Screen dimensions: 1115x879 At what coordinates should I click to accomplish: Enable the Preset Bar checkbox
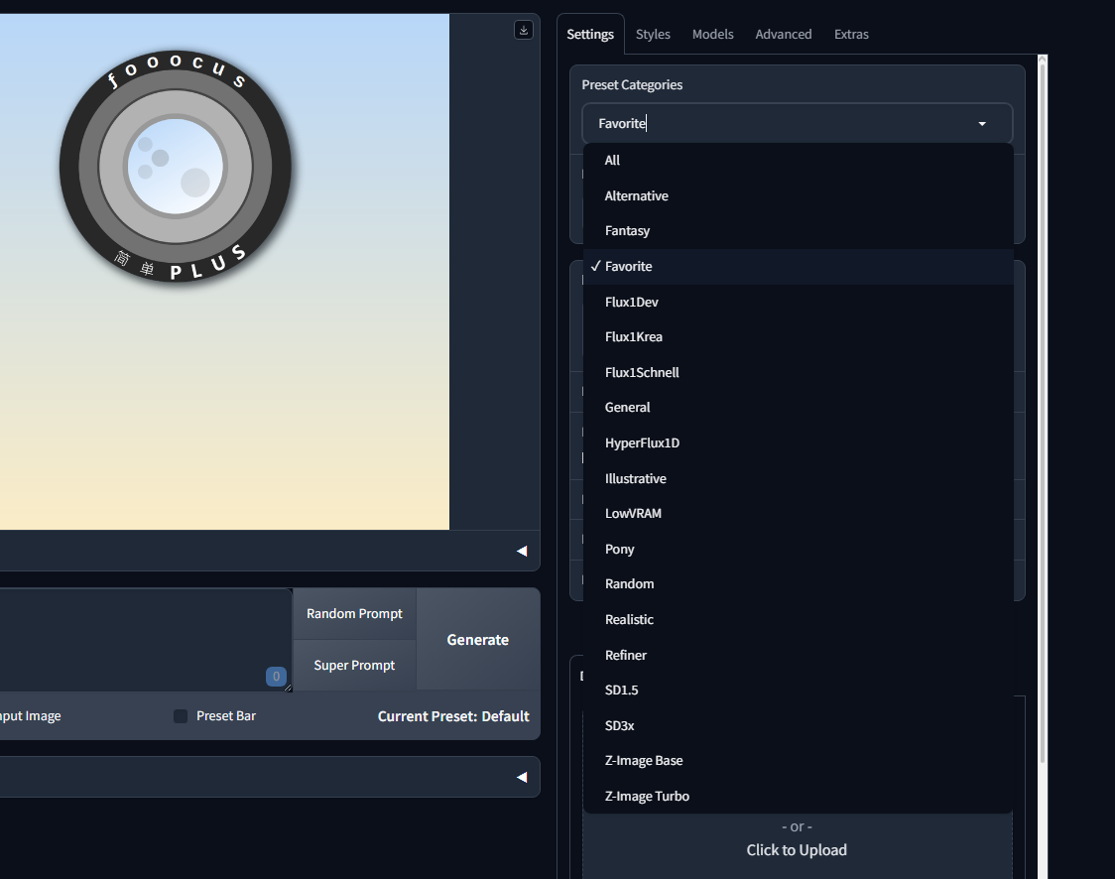pos(181,716)
